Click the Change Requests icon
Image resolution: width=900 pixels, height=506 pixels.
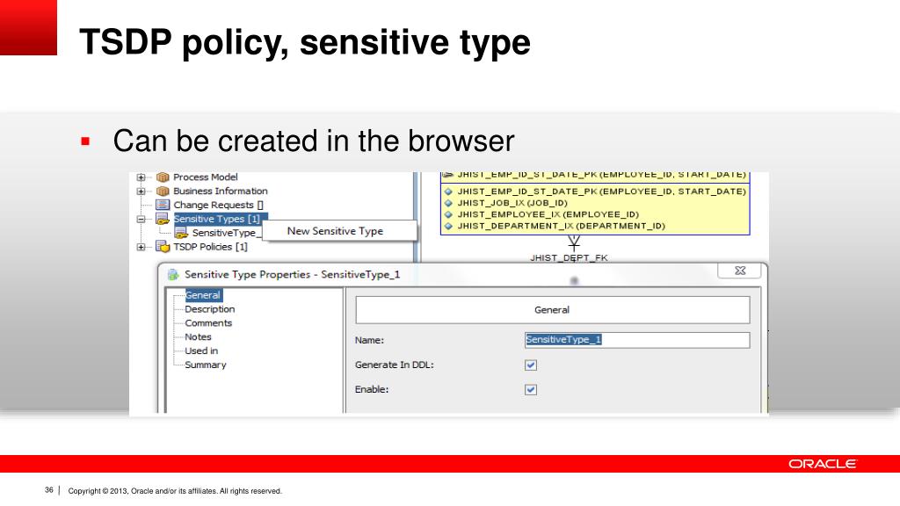pos(163,205)
